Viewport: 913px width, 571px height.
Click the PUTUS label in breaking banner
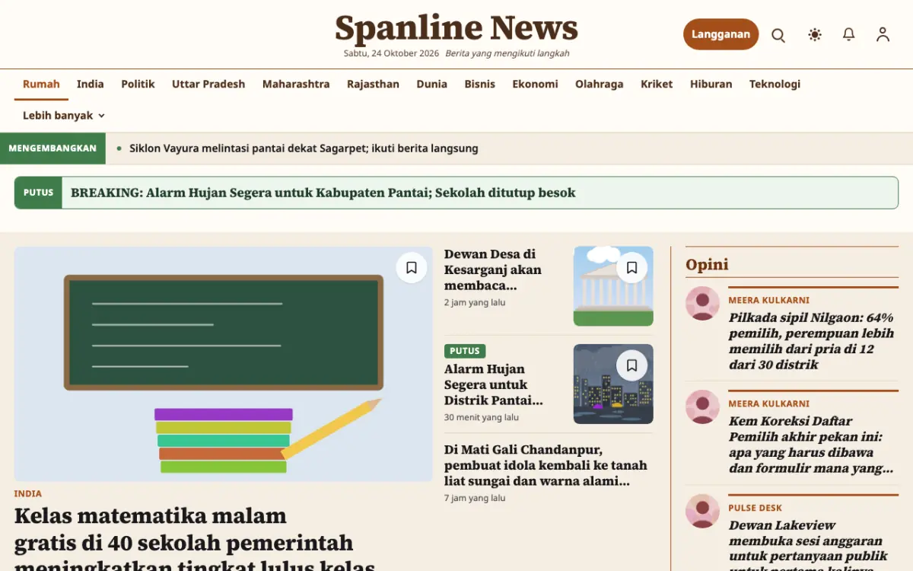[38, 193]
